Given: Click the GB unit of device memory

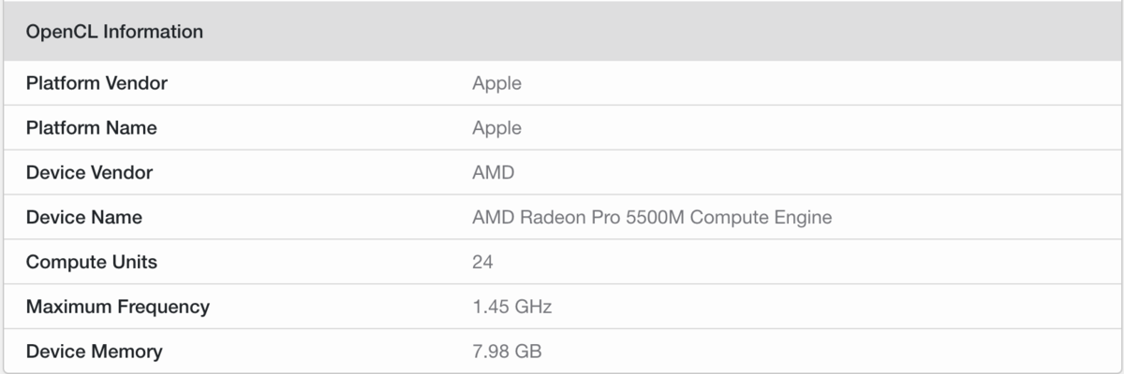Looking at the screenshot, I should tap(528, 352).
